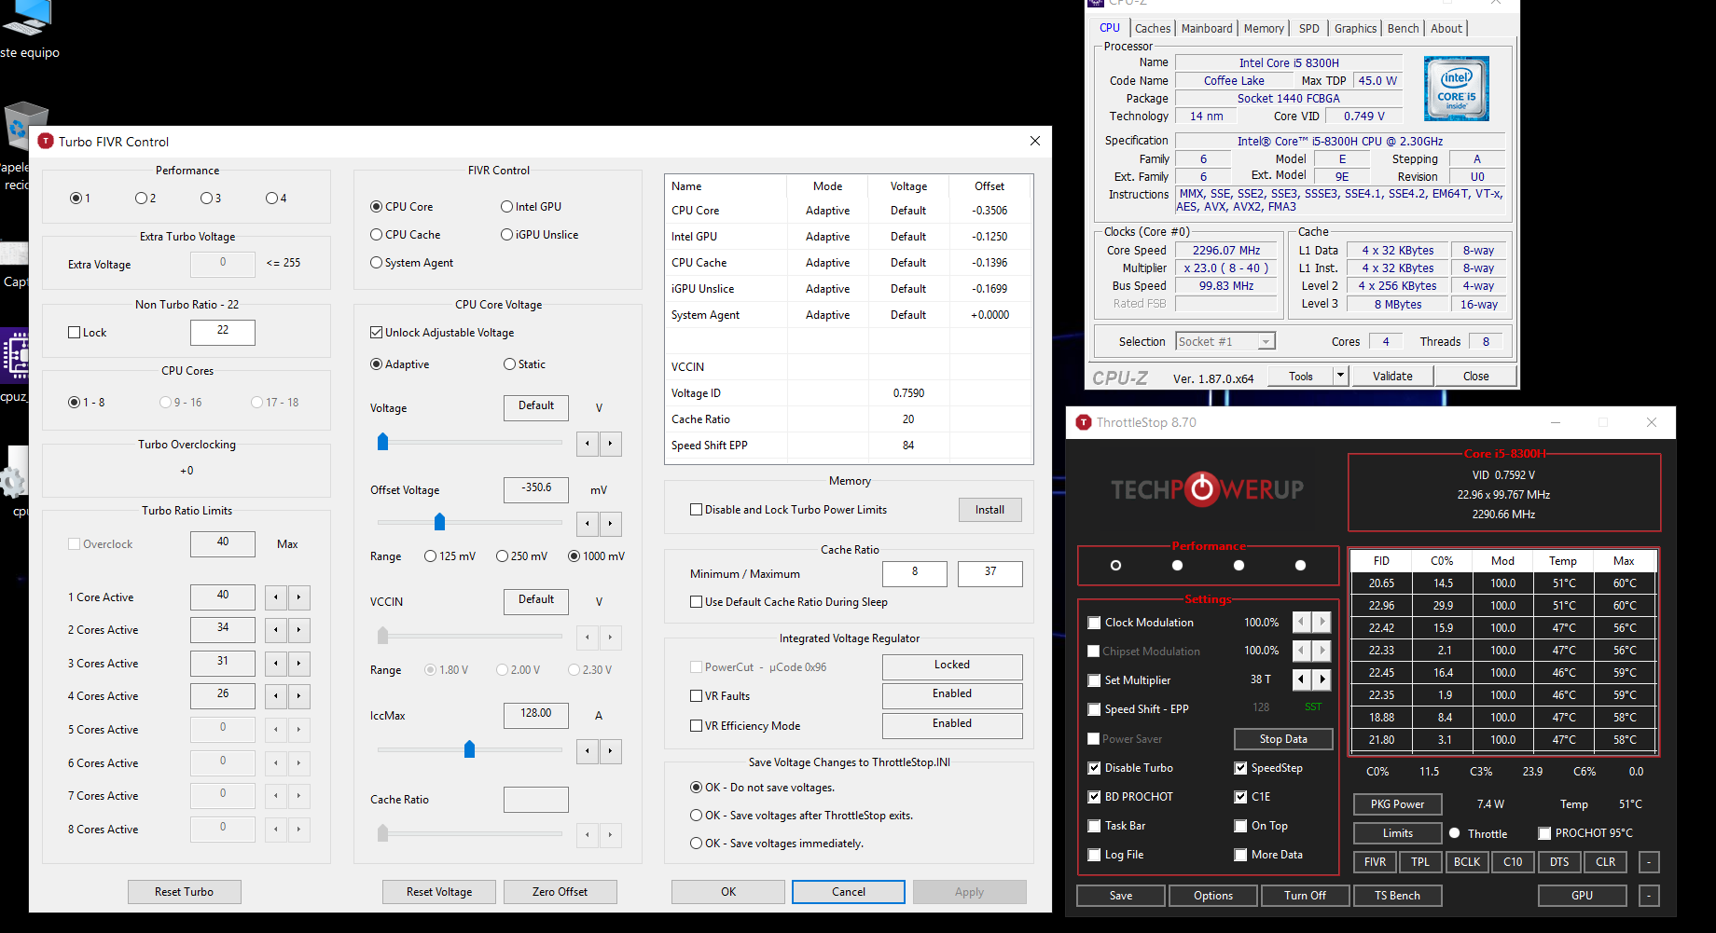Uncheck the BD PROCHOT option
This screenshot has width=1716, height=933.
[x=1094, y=797]
